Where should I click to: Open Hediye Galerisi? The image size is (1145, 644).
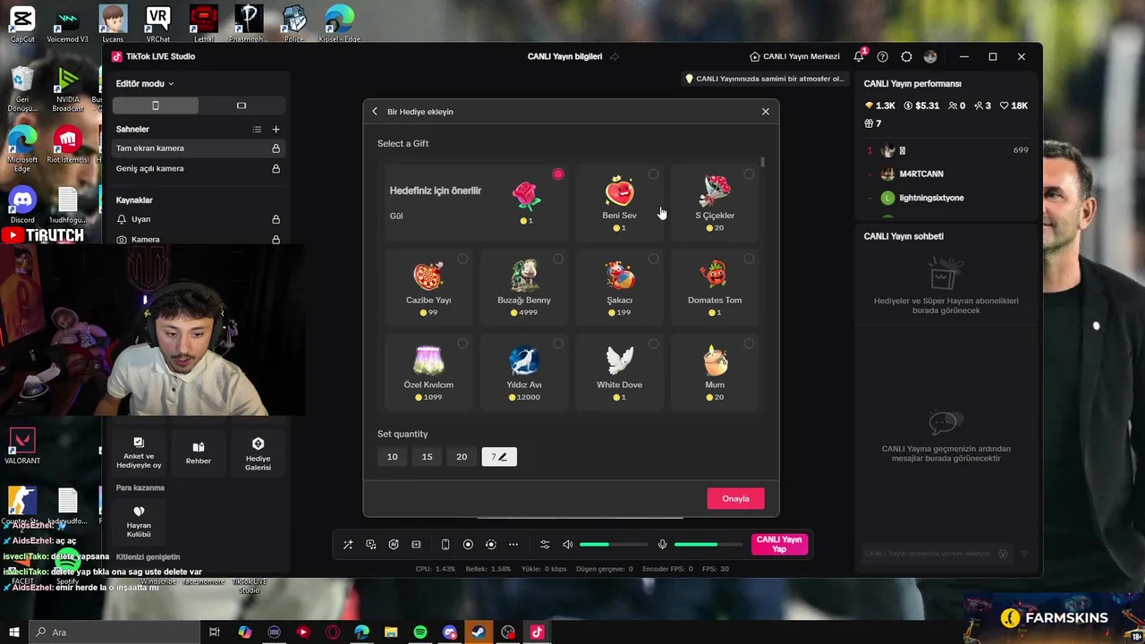click(x=258, y=453)
